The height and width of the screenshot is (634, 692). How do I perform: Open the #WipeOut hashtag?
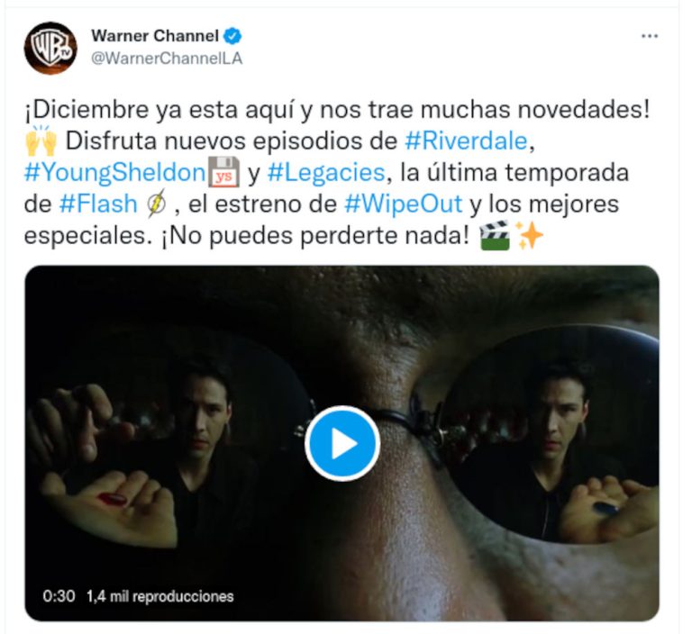[x=403, y=204]
